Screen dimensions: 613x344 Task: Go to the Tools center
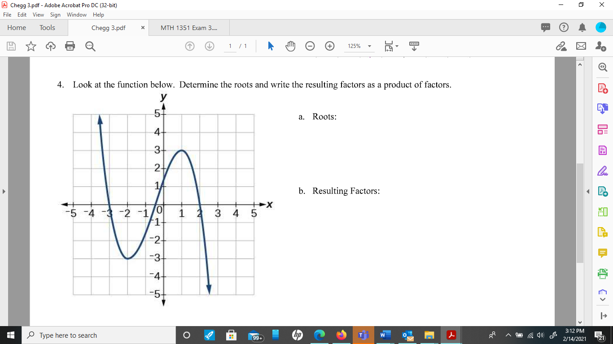pos(47,27)
